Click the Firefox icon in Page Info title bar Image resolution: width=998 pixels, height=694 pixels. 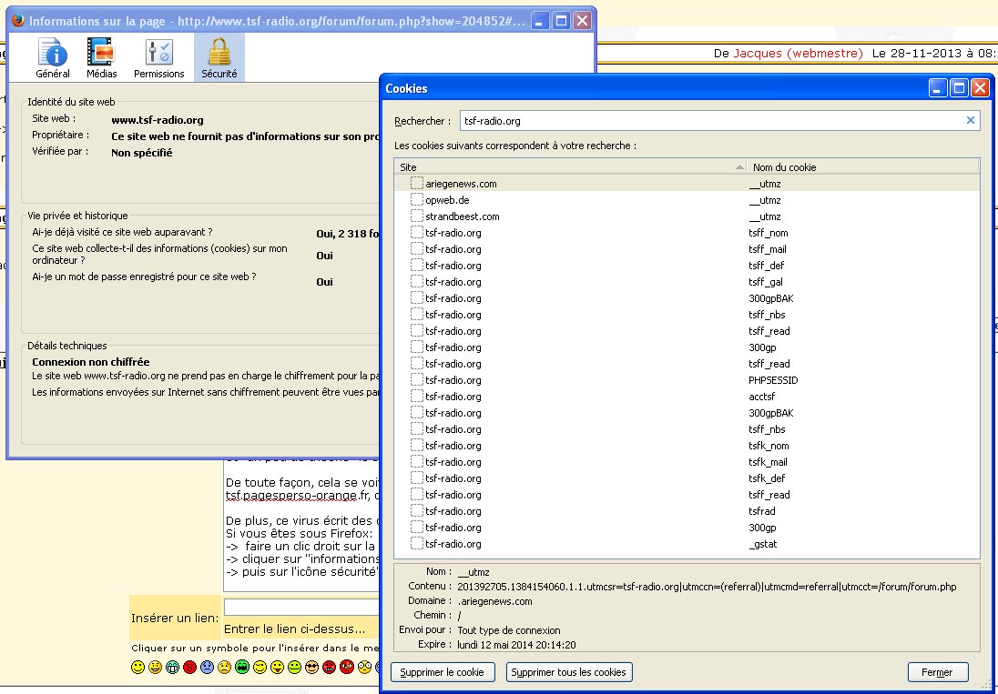point(18,20)
